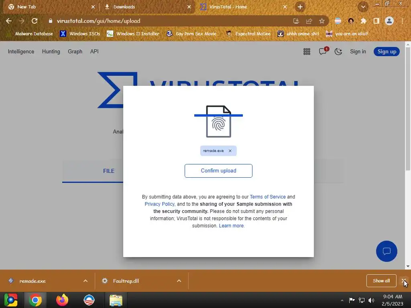Open the Obama logo taskbar app
Viewport: 411px width, 308px height.
pos(89,300)
